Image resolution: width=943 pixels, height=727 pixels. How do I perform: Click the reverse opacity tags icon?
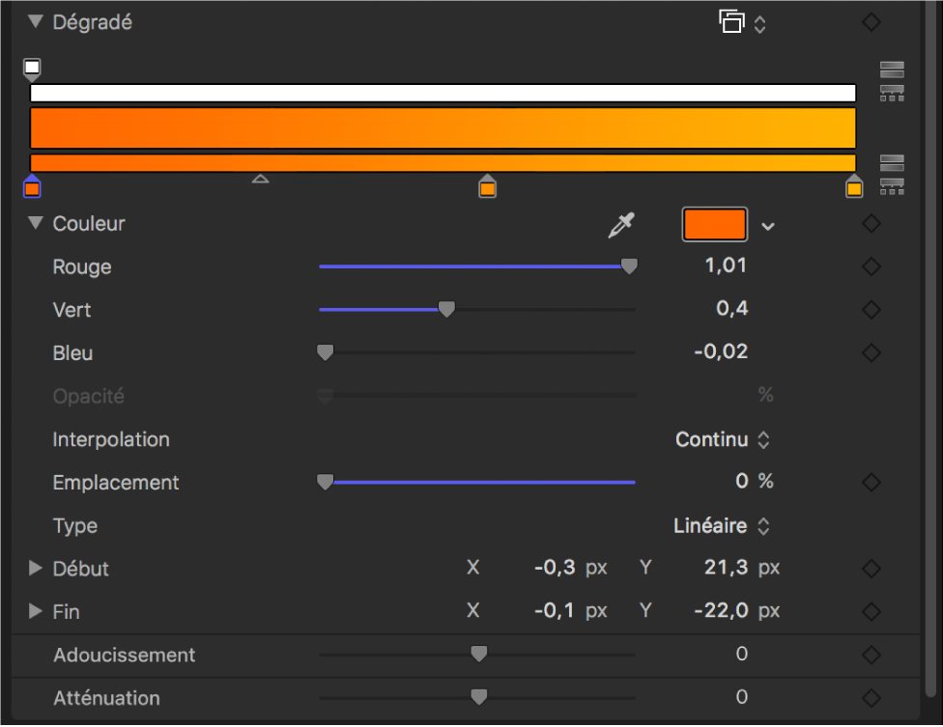[x=892, y=70]
